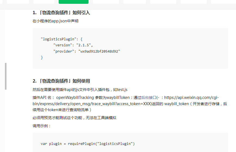
Task: Click the 调用示例 label
Action: [42, 126]
